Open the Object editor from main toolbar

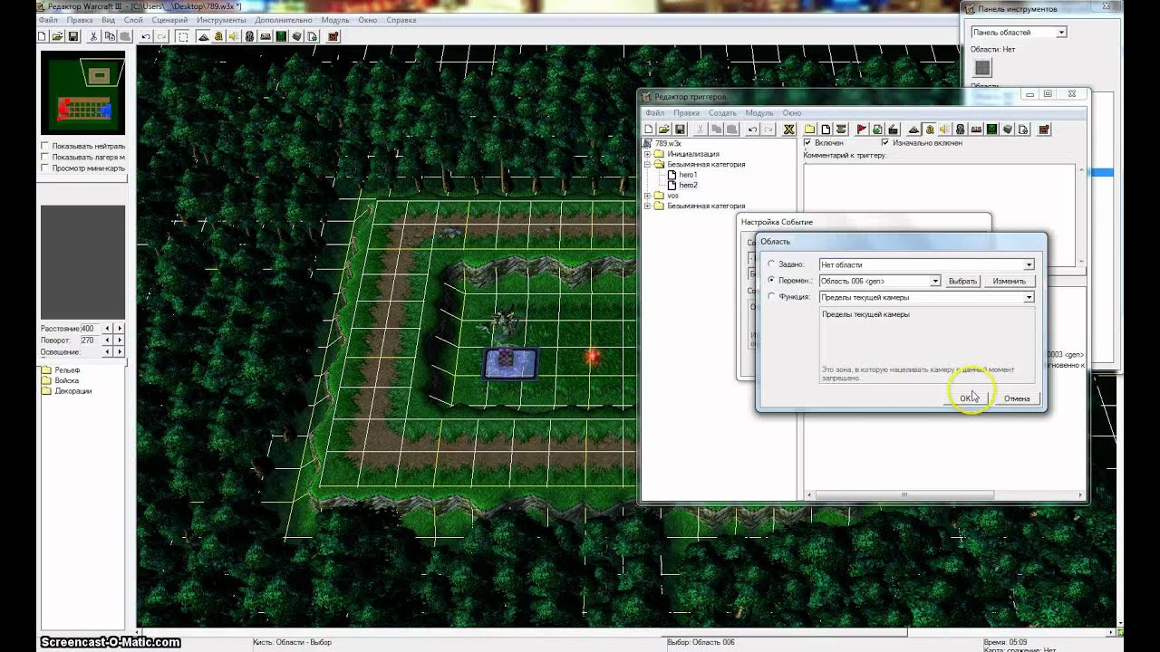[x=249, y=36]
